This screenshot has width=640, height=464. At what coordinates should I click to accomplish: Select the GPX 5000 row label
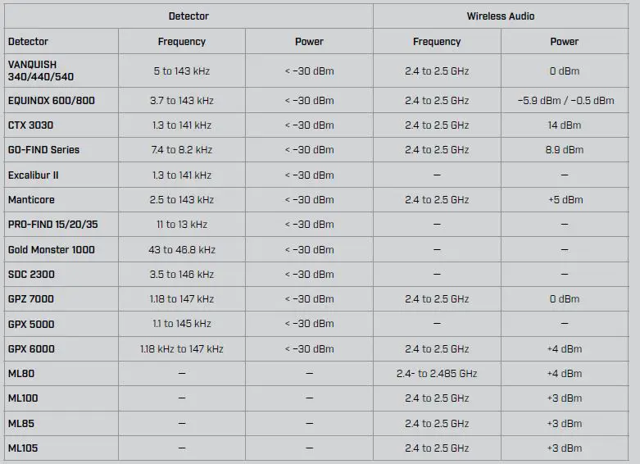(x=31, y=324)
